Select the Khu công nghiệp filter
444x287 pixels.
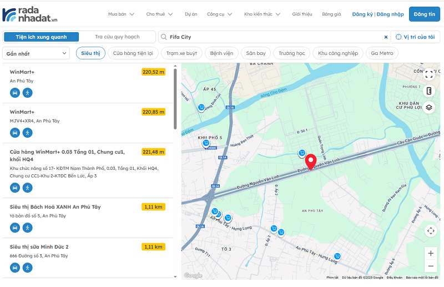pyautogui.click(x=338, y=53)
